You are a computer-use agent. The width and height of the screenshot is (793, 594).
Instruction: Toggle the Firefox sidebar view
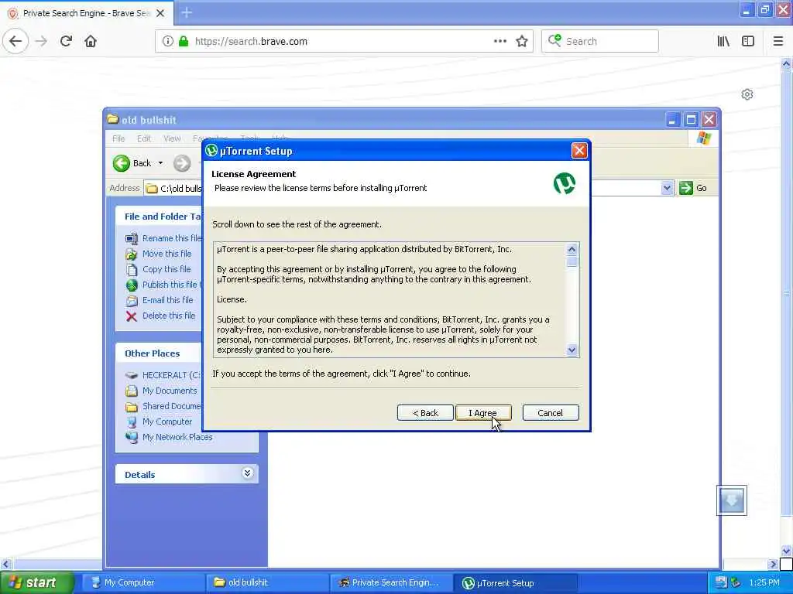[748, 42]
